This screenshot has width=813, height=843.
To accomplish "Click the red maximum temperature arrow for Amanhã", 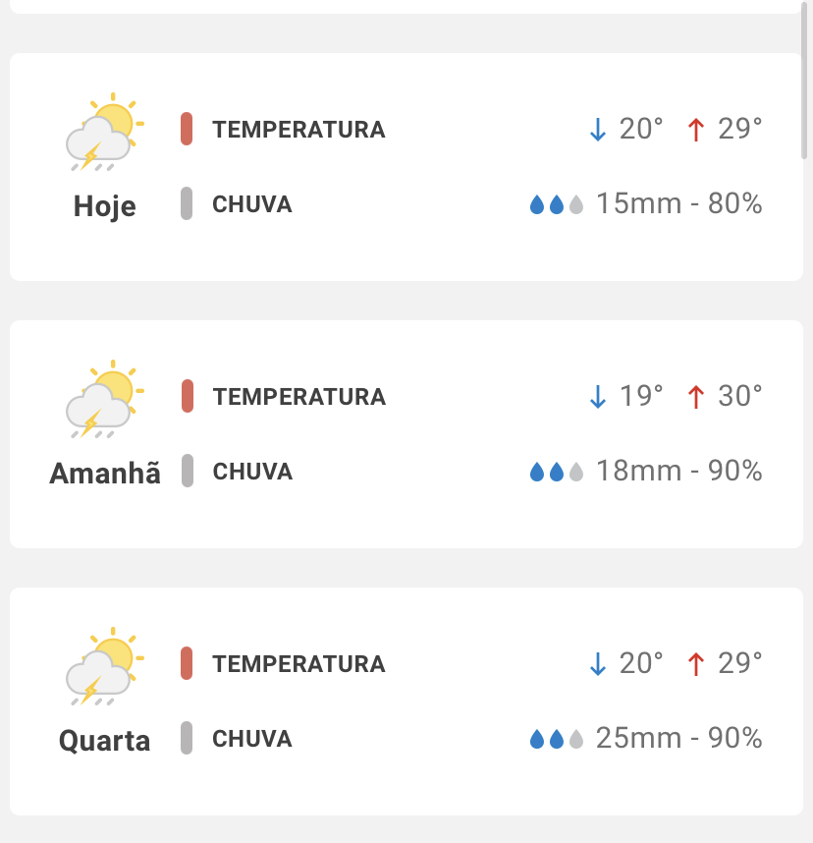I will pos(696,397).
